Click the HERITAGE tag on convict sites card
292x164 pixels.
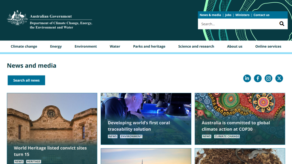click(34, 162)
